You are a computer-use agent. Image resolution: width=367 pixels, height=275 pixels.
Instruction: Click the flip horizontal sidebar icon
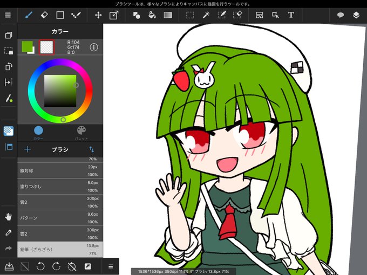click(x=9, y=82)
